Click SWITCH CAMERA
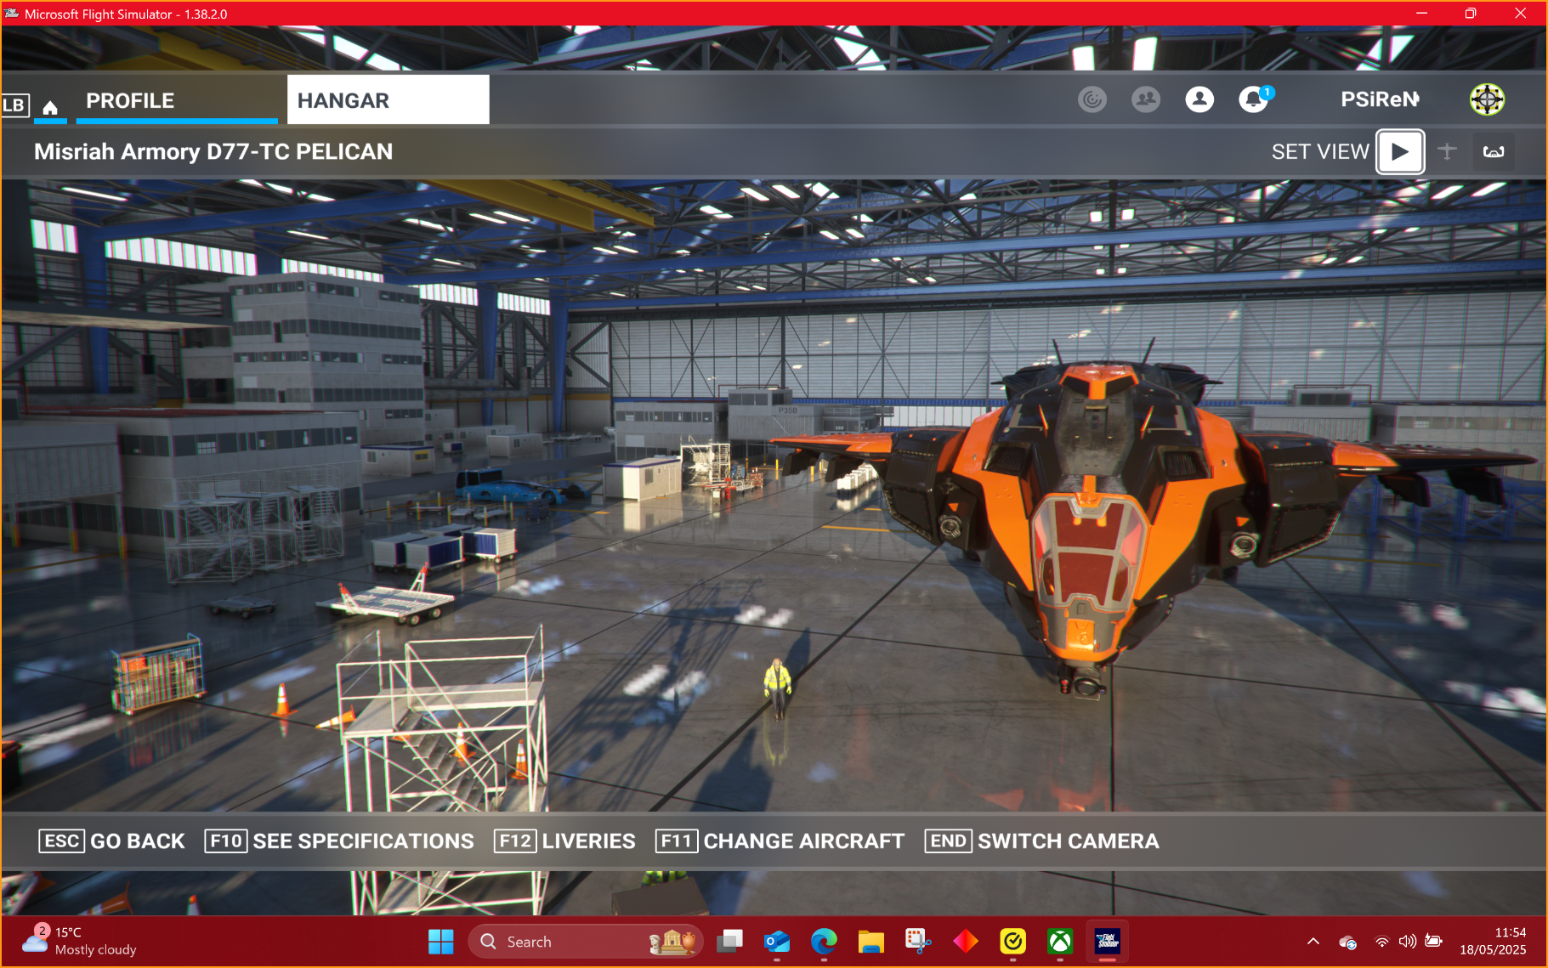Screen dimensions: 1548x968 [x=1041, y=841]
